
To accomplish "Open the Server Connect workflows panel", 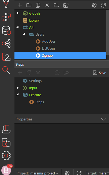I will click(6, 17).
